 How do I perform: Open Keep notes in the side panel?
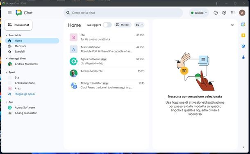(x=243, y=35)
